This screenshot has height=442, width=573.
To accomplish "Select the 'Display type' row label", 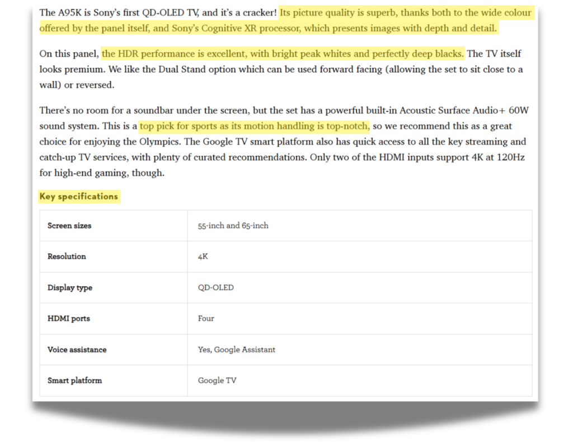I will [70, 287].
